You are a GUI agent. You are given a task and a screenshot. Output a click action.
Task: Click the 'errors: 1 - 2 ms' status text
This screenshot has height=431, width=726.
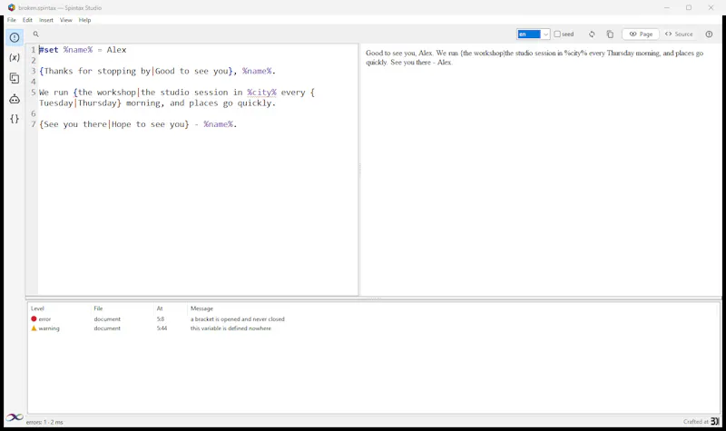click(x=44, y=422)
